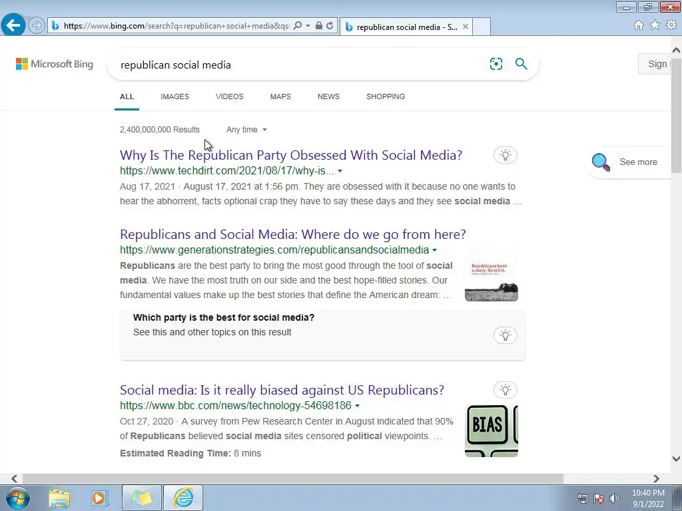Open 'Why Is The Republican Party Obsessed' link

tap(291, 155)
